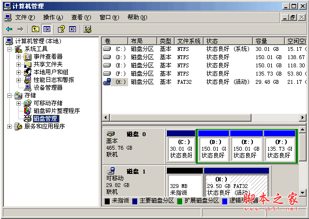Open the 查看(V) menu
Screen dimensions: 309x219
coord(81,17)
